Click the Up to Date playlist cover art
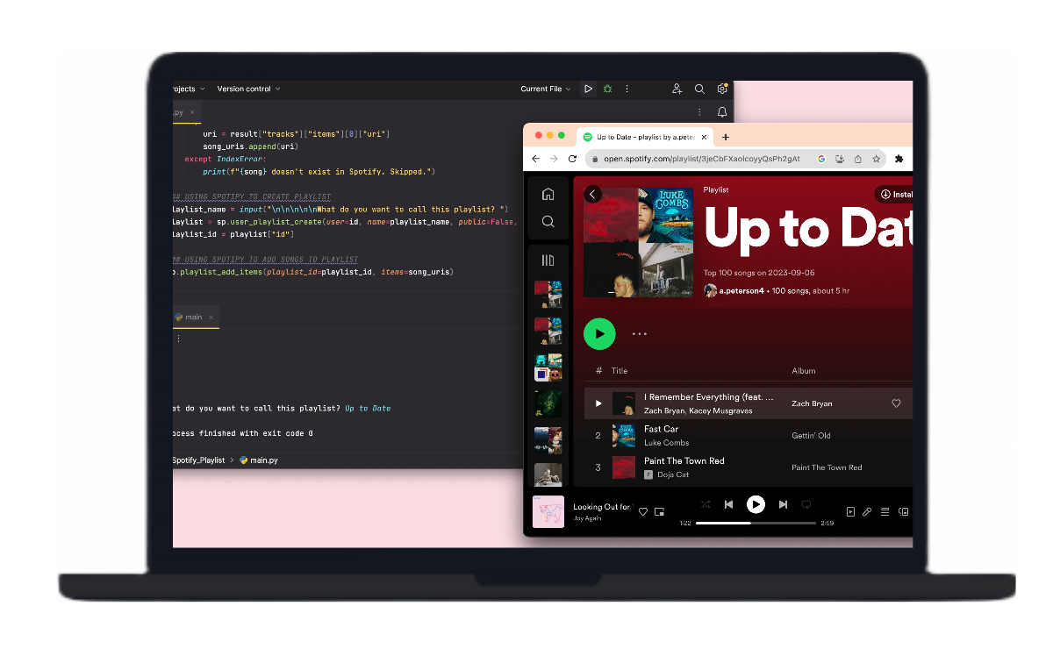1053x656 pixels. pyautogui.click(x=638, y=242)
